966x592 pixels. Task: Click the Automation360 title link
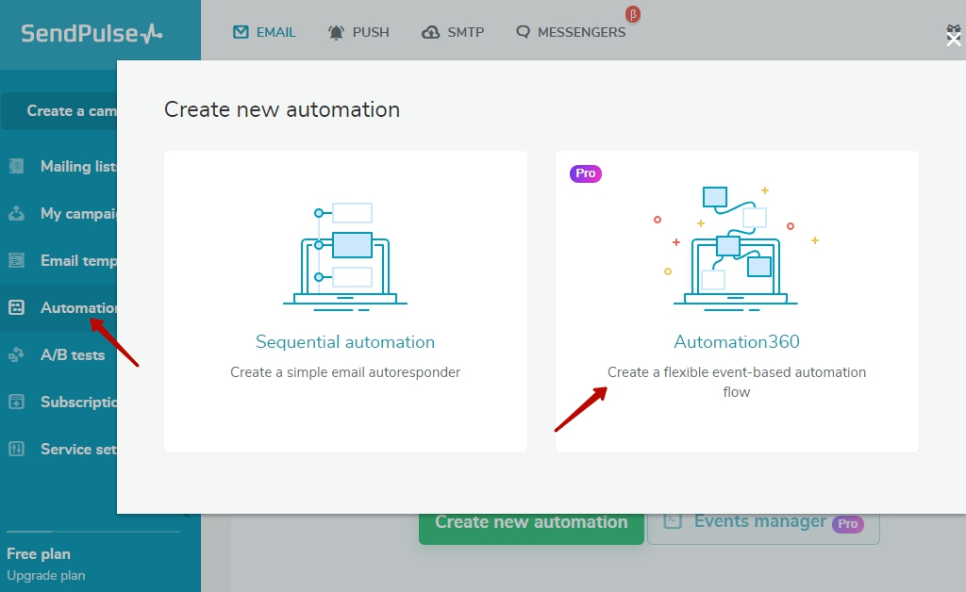pyautogui.click(x=737, y=341)
